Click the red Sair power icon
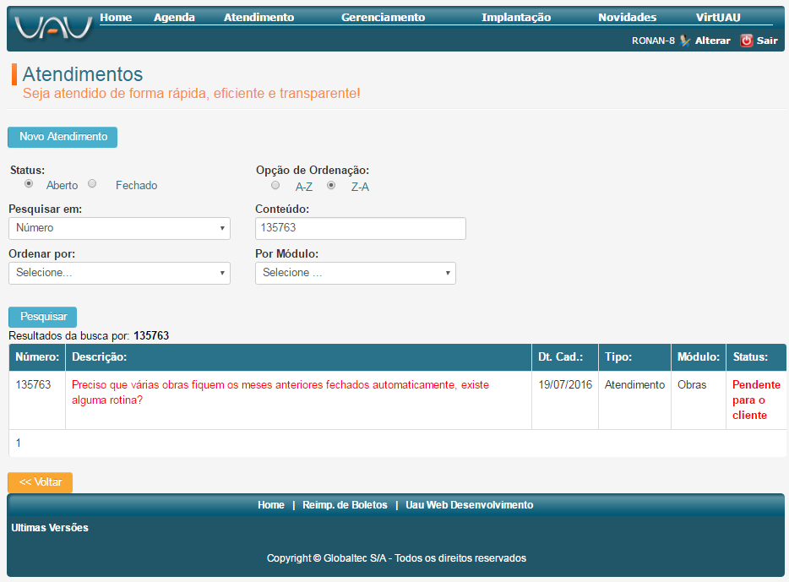 746,41
